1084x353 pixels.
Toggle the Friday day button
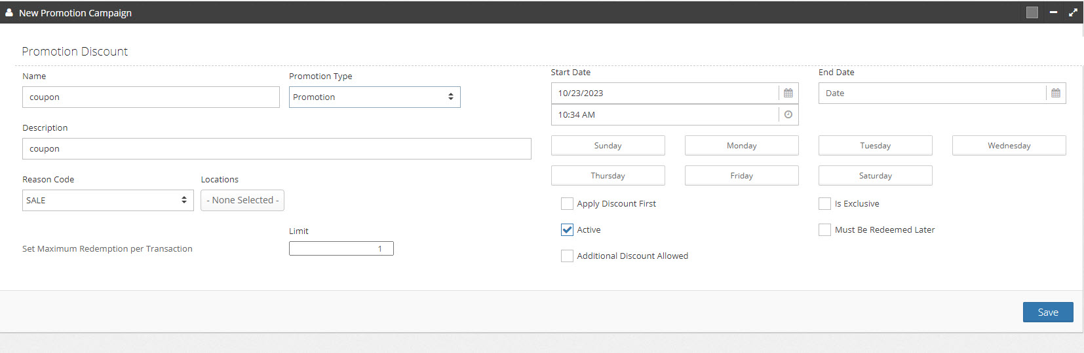click(742, 176)
